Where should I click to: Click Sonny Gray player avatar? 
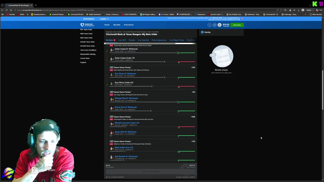pyautogui.click(x=111, y=108)
